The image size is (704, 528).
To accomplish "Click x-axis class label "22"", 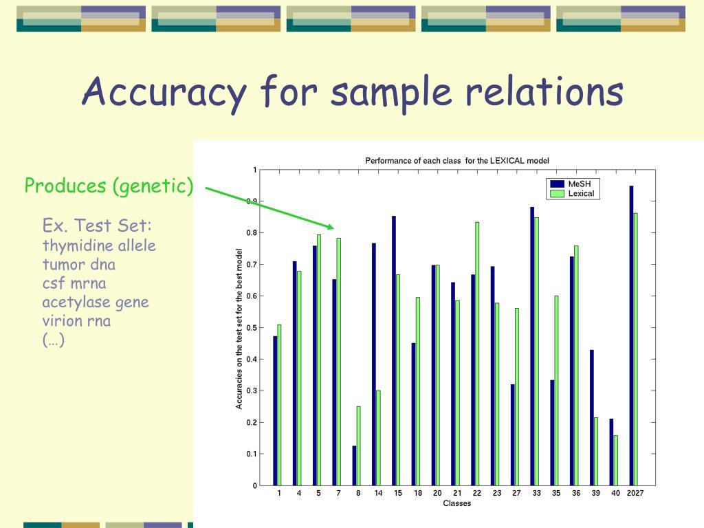I will click(477, 493).
